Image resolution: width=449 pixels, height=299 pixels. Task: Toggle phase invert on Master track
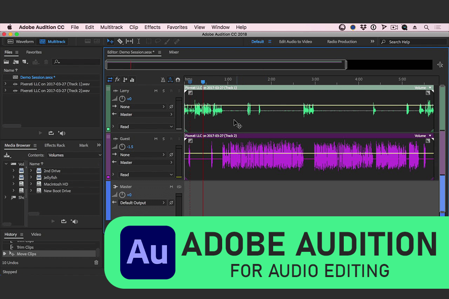171,203
